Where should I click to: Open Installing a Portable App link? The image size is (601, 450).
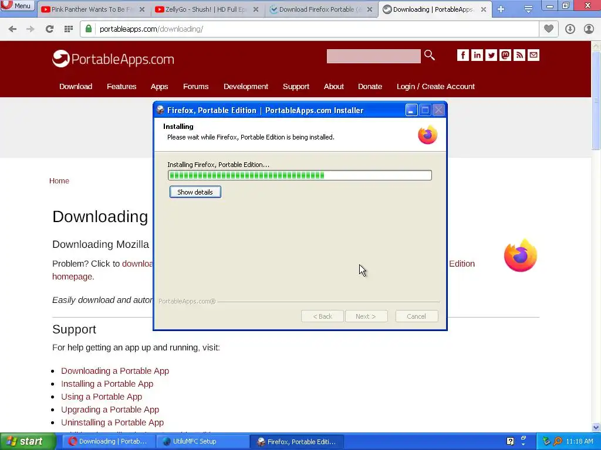click(x=107, y=384)
